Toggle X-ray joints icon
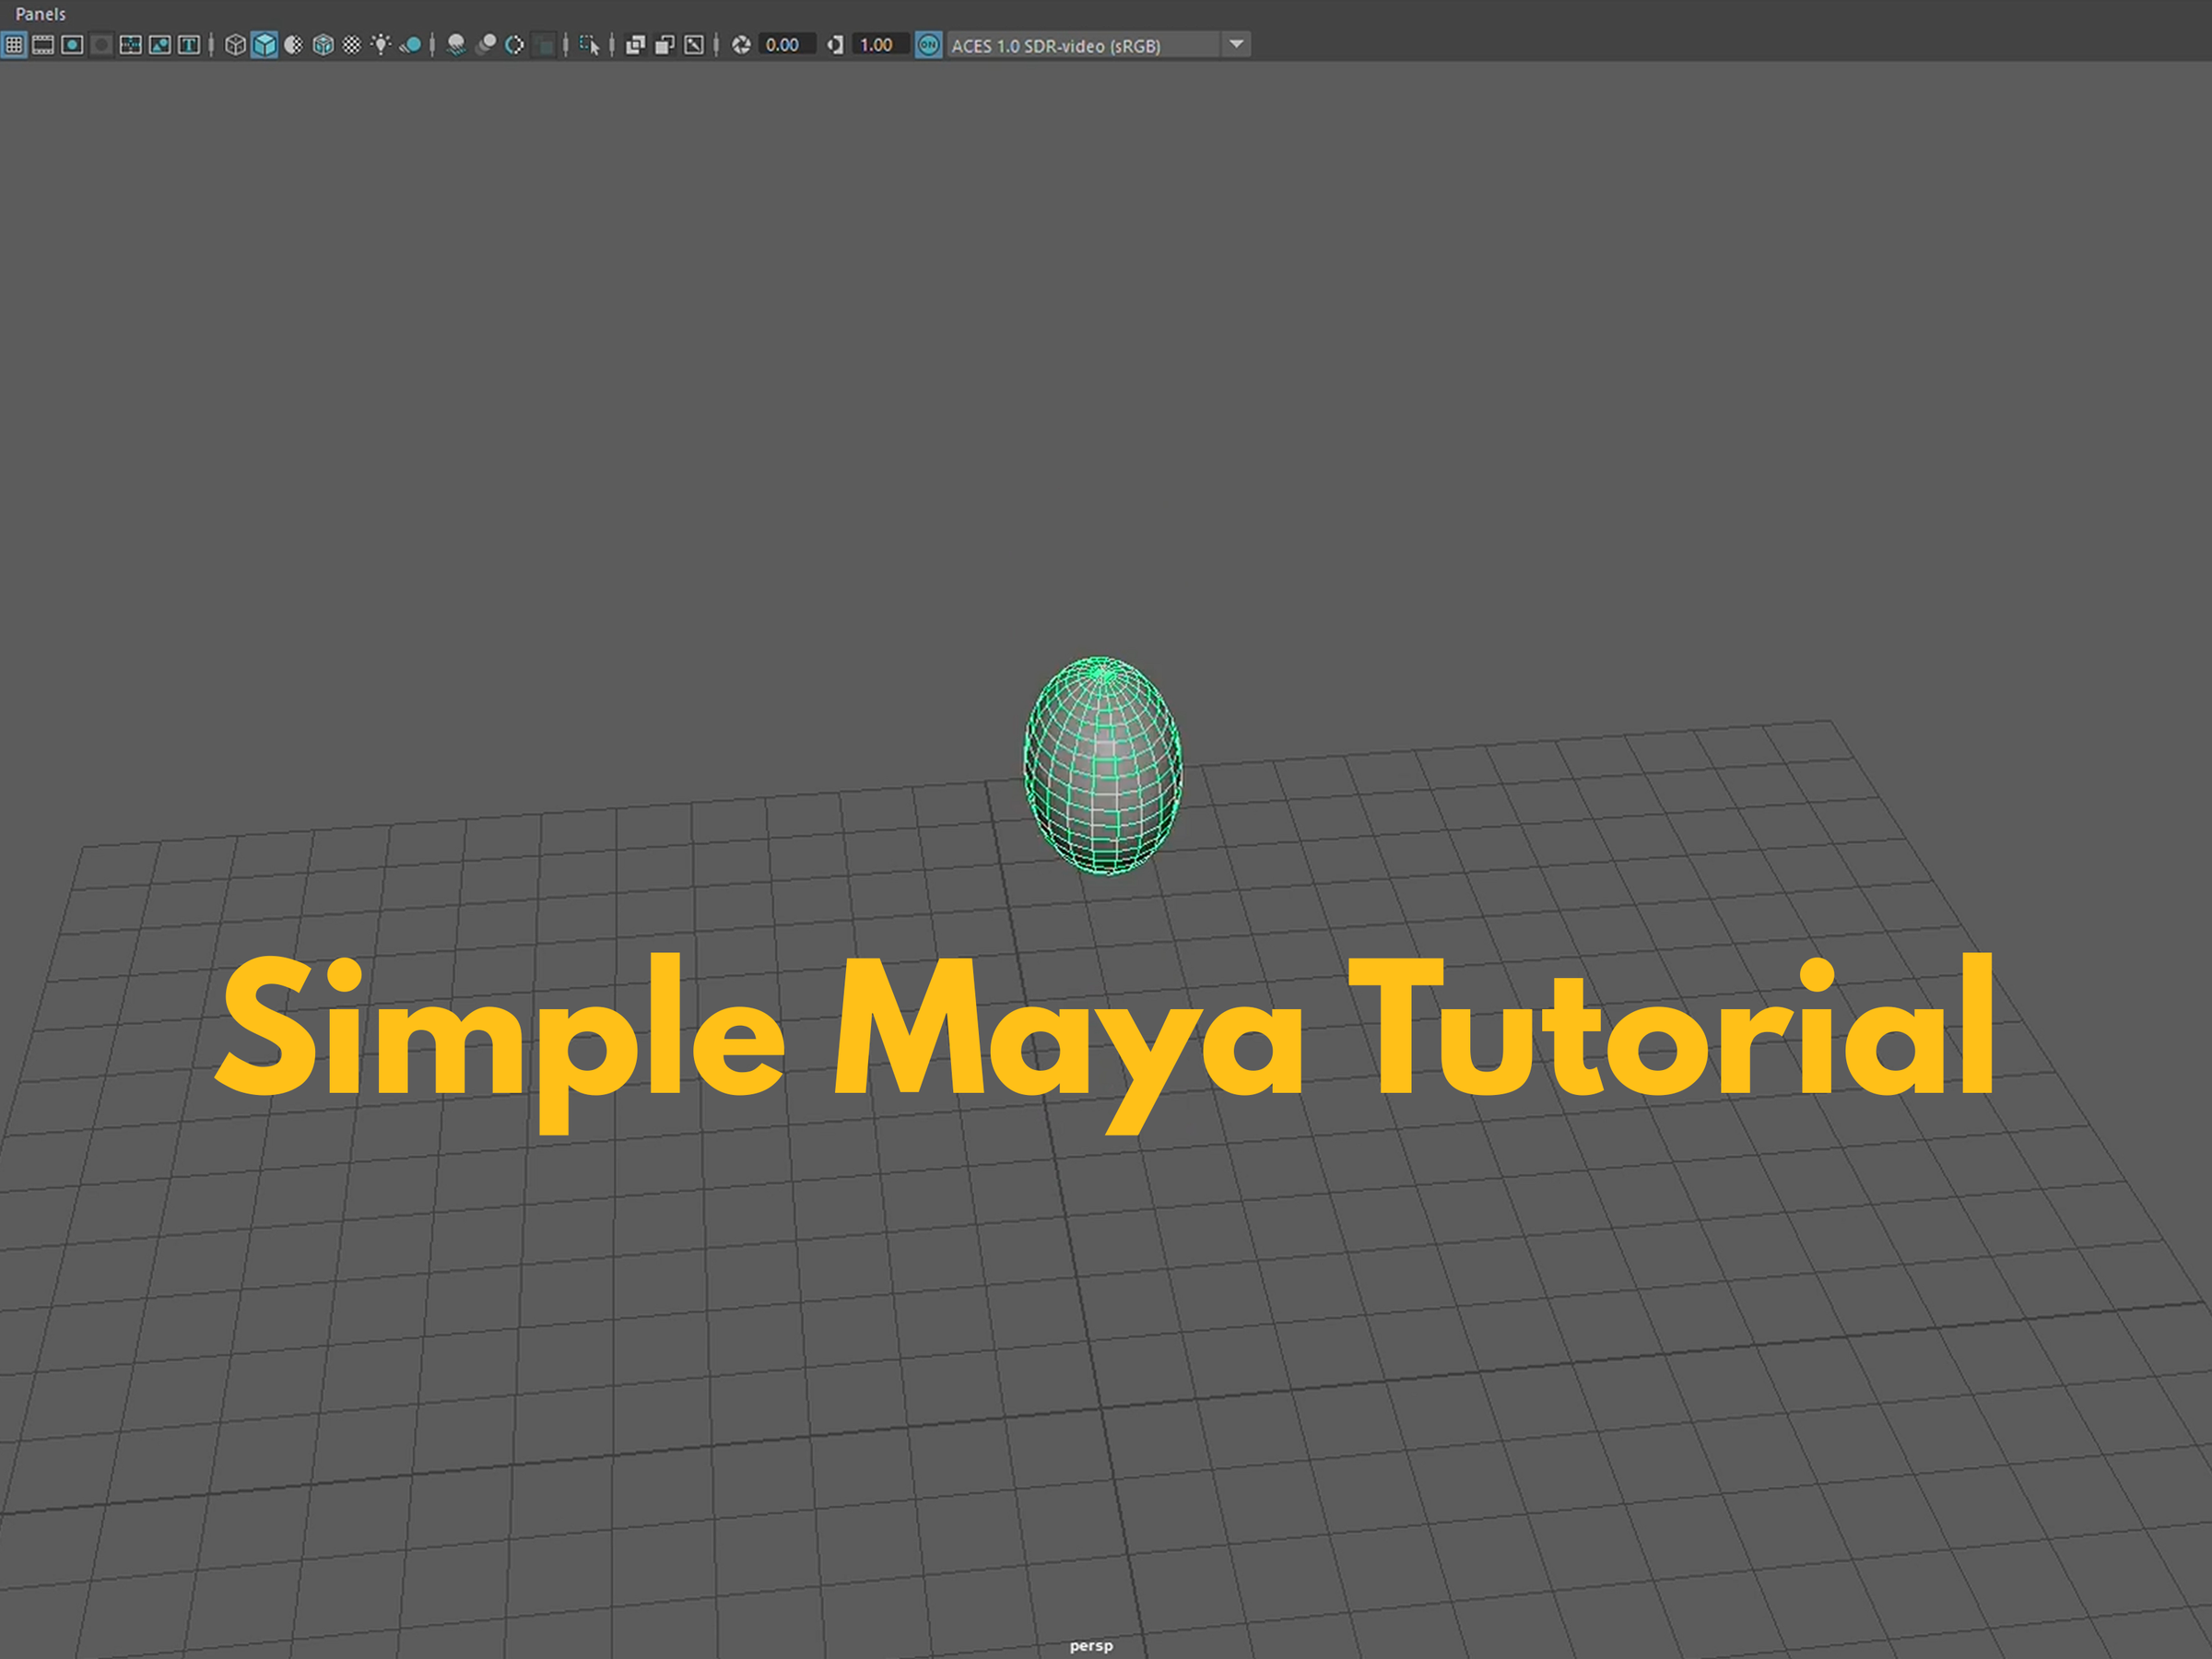The image size is (2212, 1659). [694, 45]
